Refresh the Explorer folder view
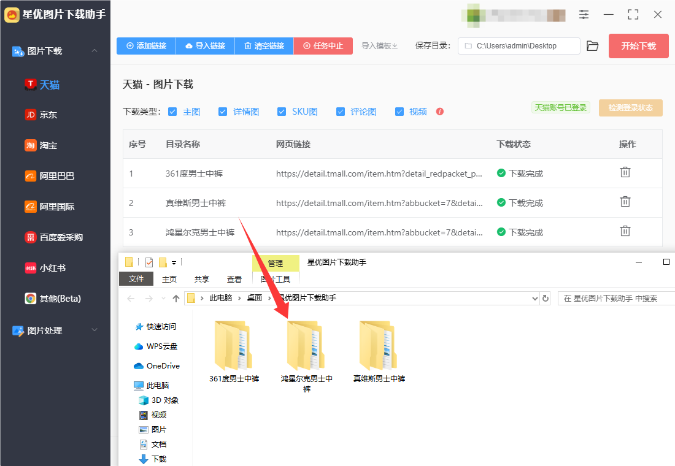The height and width of the screenshot is (466, 675). [546, 298]
